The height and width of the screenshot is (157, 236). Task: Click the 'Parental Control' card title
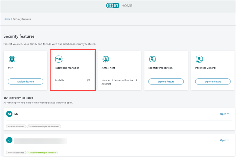point(205,68)
